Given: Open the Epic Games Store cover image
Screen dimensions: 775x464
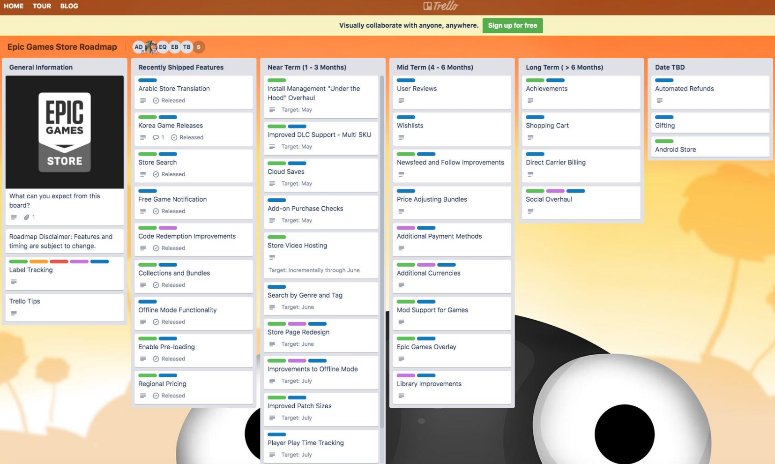Looking at the screenshot, I should pos(65,132).
